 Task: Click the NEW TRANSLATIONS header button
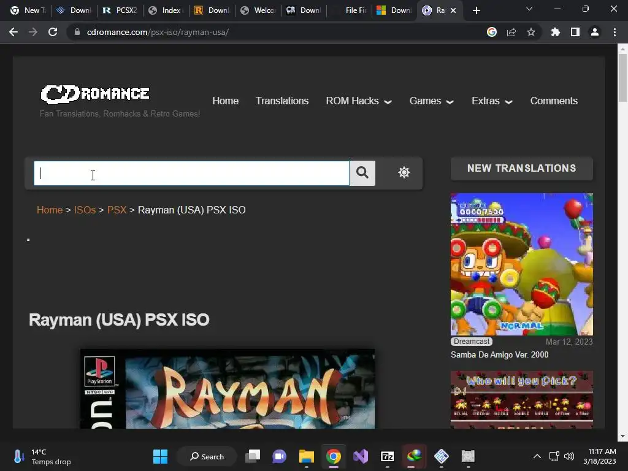click(x=522, y=168)
